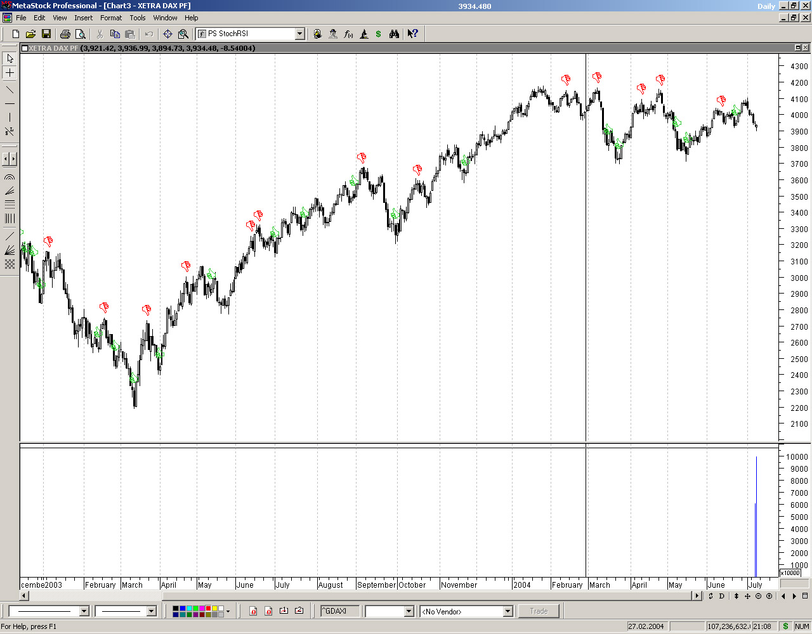
Task: Open the View menu
Action: 60,18
